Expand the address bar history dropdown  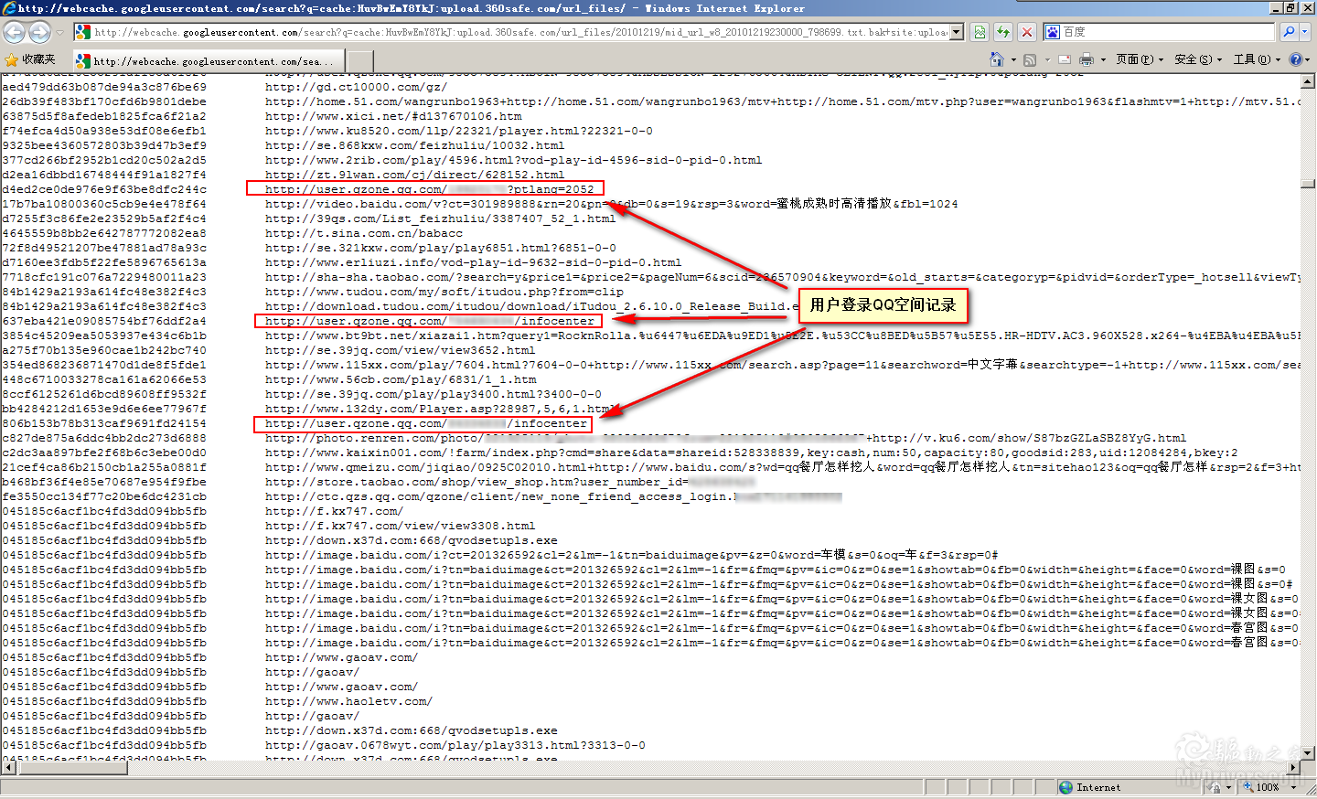tap(957, 32)
